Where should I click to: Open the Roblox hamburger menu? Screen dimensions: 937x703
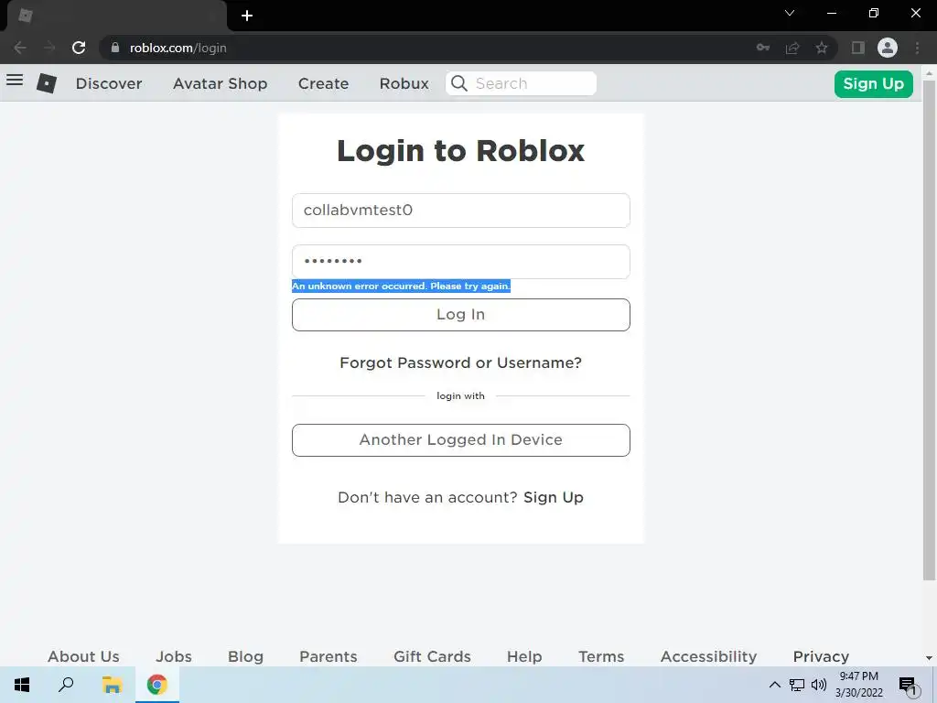15,81
